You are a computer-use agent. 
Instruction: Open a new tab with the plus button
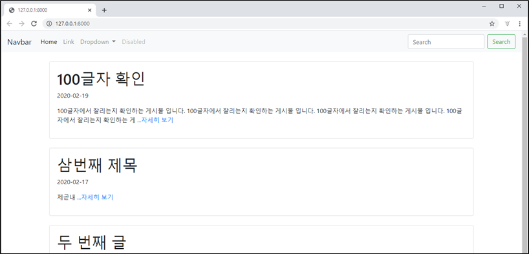pyautogui.click(x=104, y=10)
